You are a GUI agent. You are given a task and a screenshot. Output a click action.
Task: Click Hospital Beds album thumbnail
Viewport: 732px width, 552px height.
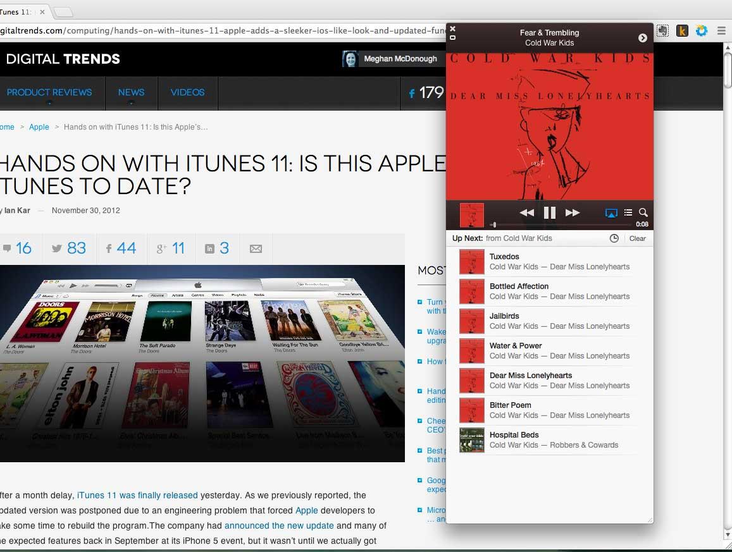(x=471, y=440)
